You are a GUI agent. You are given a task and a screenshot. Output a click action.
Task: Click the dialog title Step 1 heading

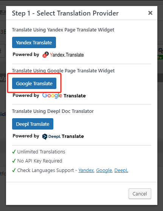coord(65,13)
